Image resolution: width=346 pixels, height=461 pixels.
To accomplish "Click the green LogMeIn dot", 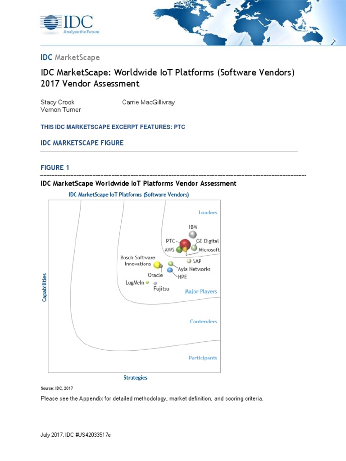I will coord(147,282).
